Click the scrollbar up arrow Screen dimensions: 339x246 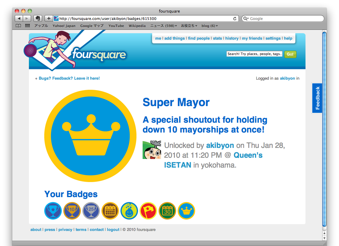pyautogui.click(x=324, y=233)
